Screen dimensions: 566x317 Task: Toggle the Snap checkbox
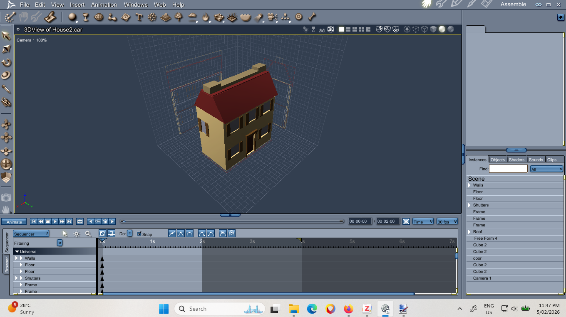139,234
